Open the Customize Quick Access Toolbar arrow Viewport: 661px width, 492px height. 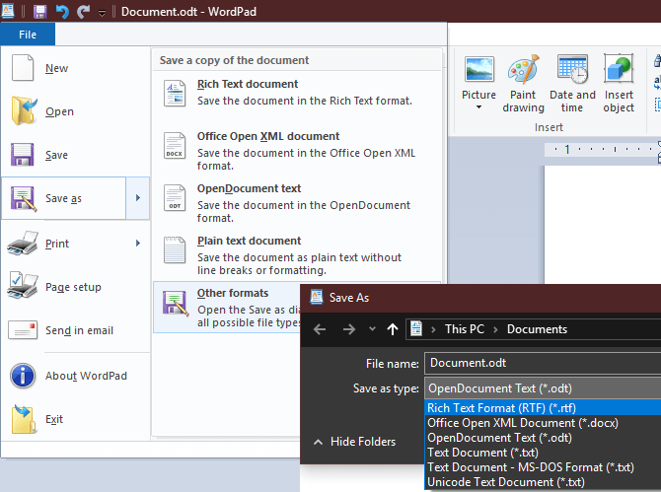tap(102, 13)
